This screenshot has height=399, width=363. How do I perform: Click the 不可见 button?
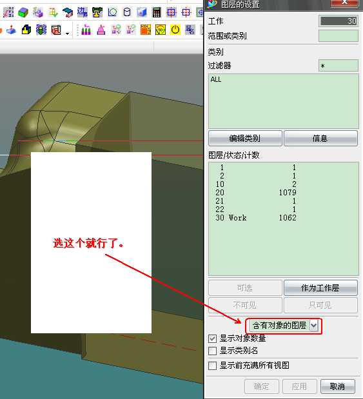click(x=245, y=305)
